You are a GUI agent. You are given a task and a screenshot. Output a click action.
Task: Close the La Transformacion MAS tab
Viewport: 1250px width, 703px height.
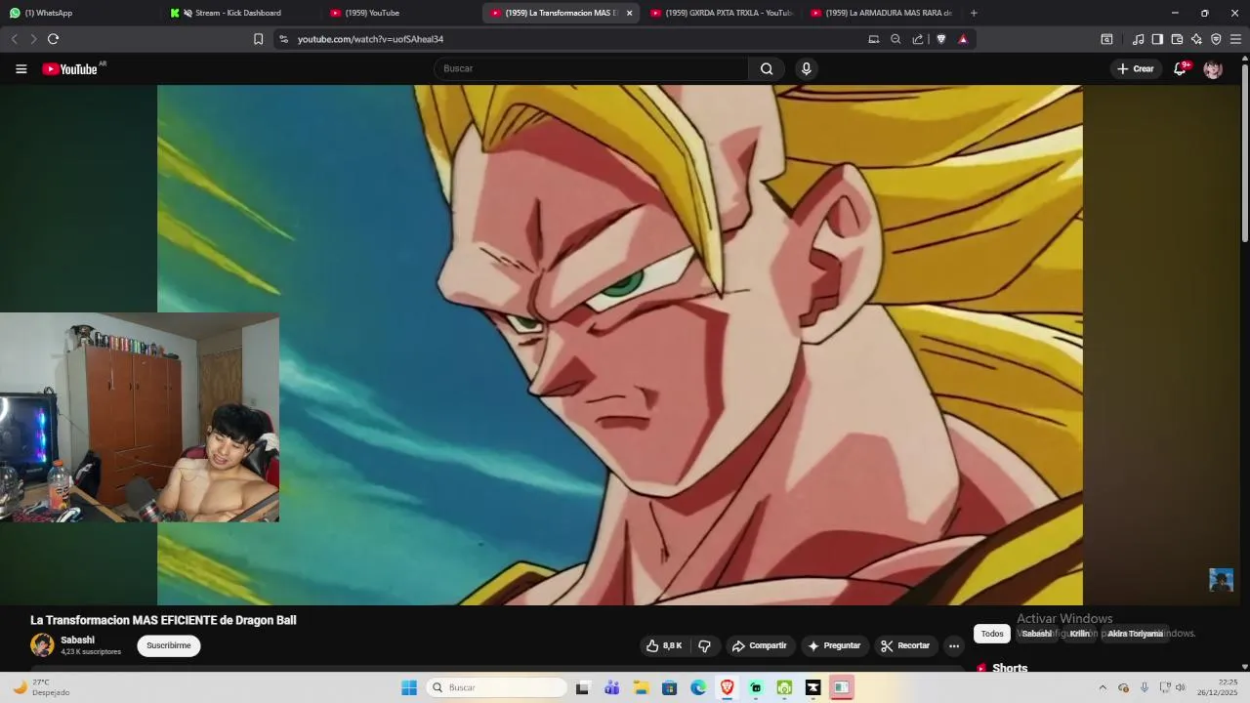coord(629,13)
